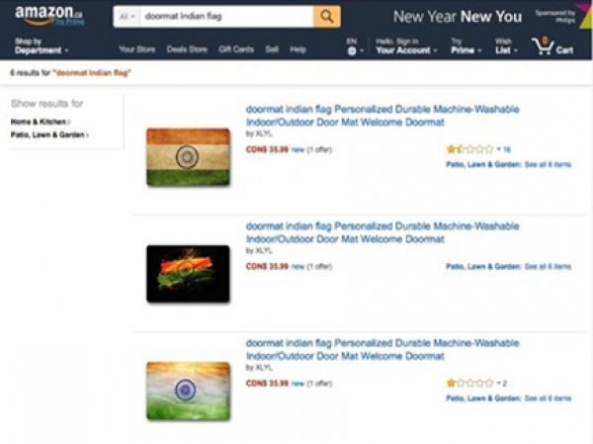Click the Sponsored by Philips corner badge
Viewport: 593px width, 444px height.
point(562,15)
